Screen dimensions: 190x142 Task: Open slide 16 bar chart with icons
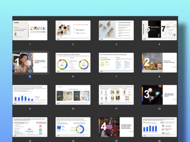[x=160, y=127]
